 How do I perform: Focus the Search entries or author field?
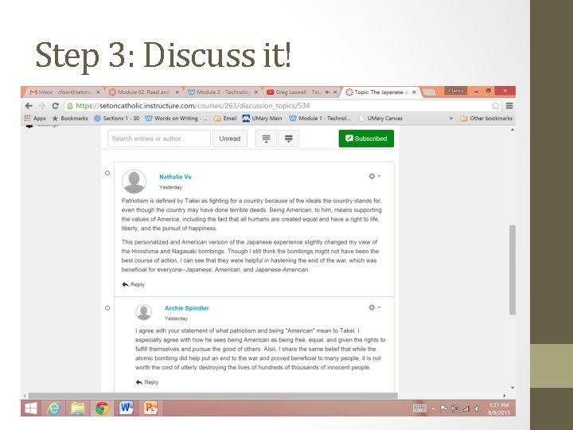(159, 139)
